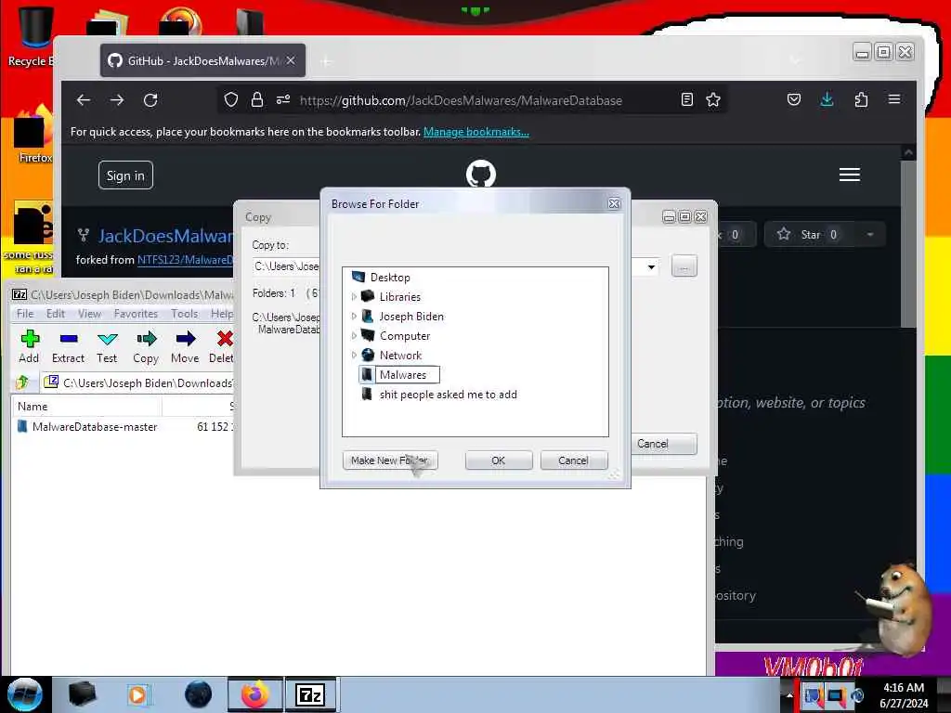This screenshot has height=713, width=951.
Task: Click the 7-Zip Copy toolbar icon
Action: 146,339
